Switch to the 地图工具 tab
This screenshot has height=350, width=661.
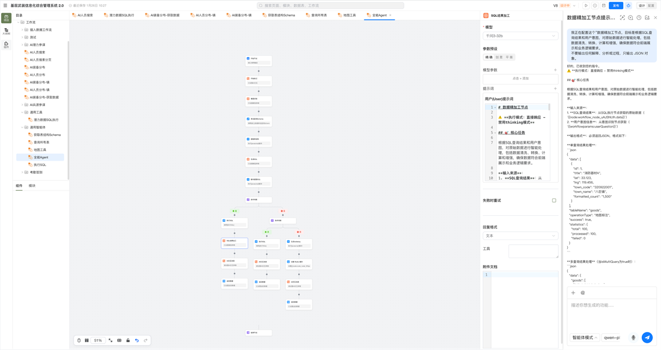pos(347,15)
